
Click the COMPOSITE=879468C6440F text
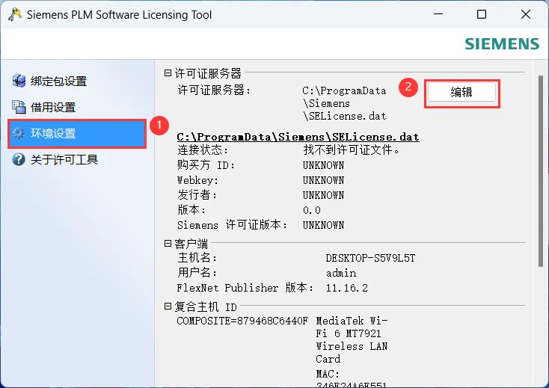[x=242, y=321]
